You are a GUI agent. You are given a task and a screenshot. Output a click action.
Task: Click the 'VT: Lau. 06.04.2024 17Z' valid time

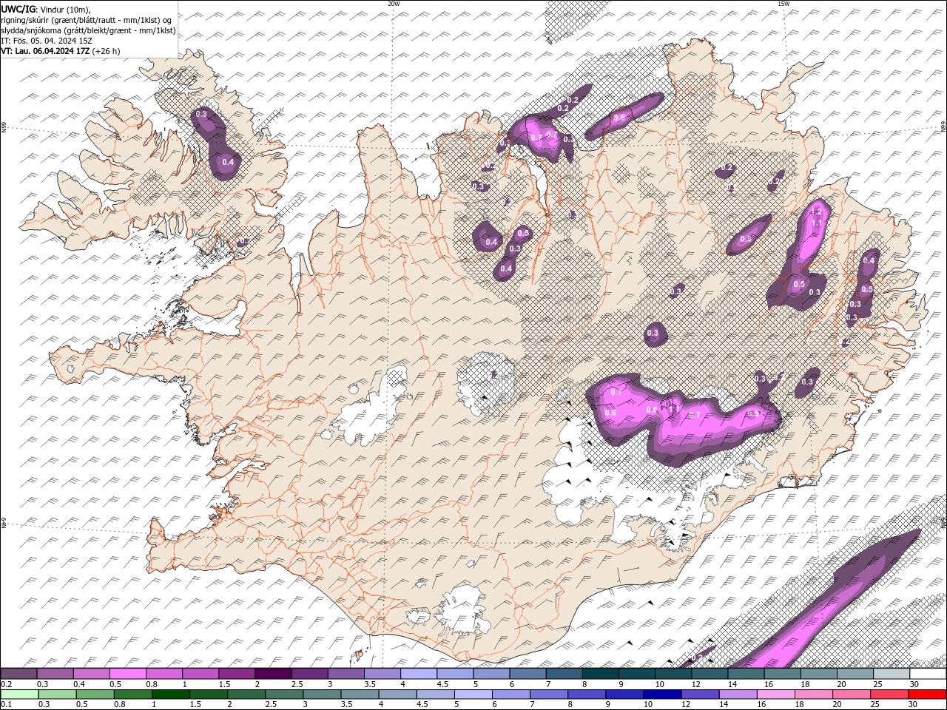(x=45, y=51)
